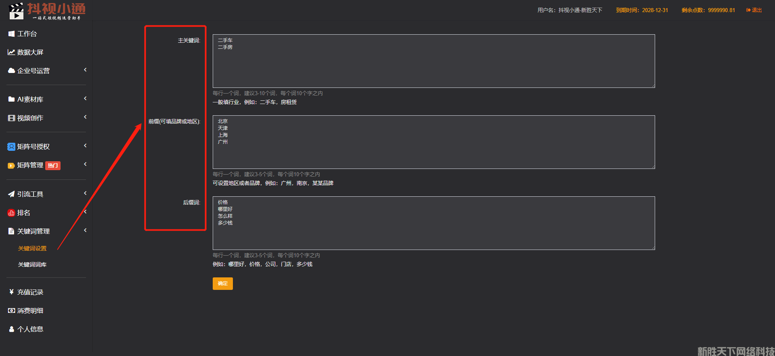Click the 视频创作 film icon

[11, 118]
